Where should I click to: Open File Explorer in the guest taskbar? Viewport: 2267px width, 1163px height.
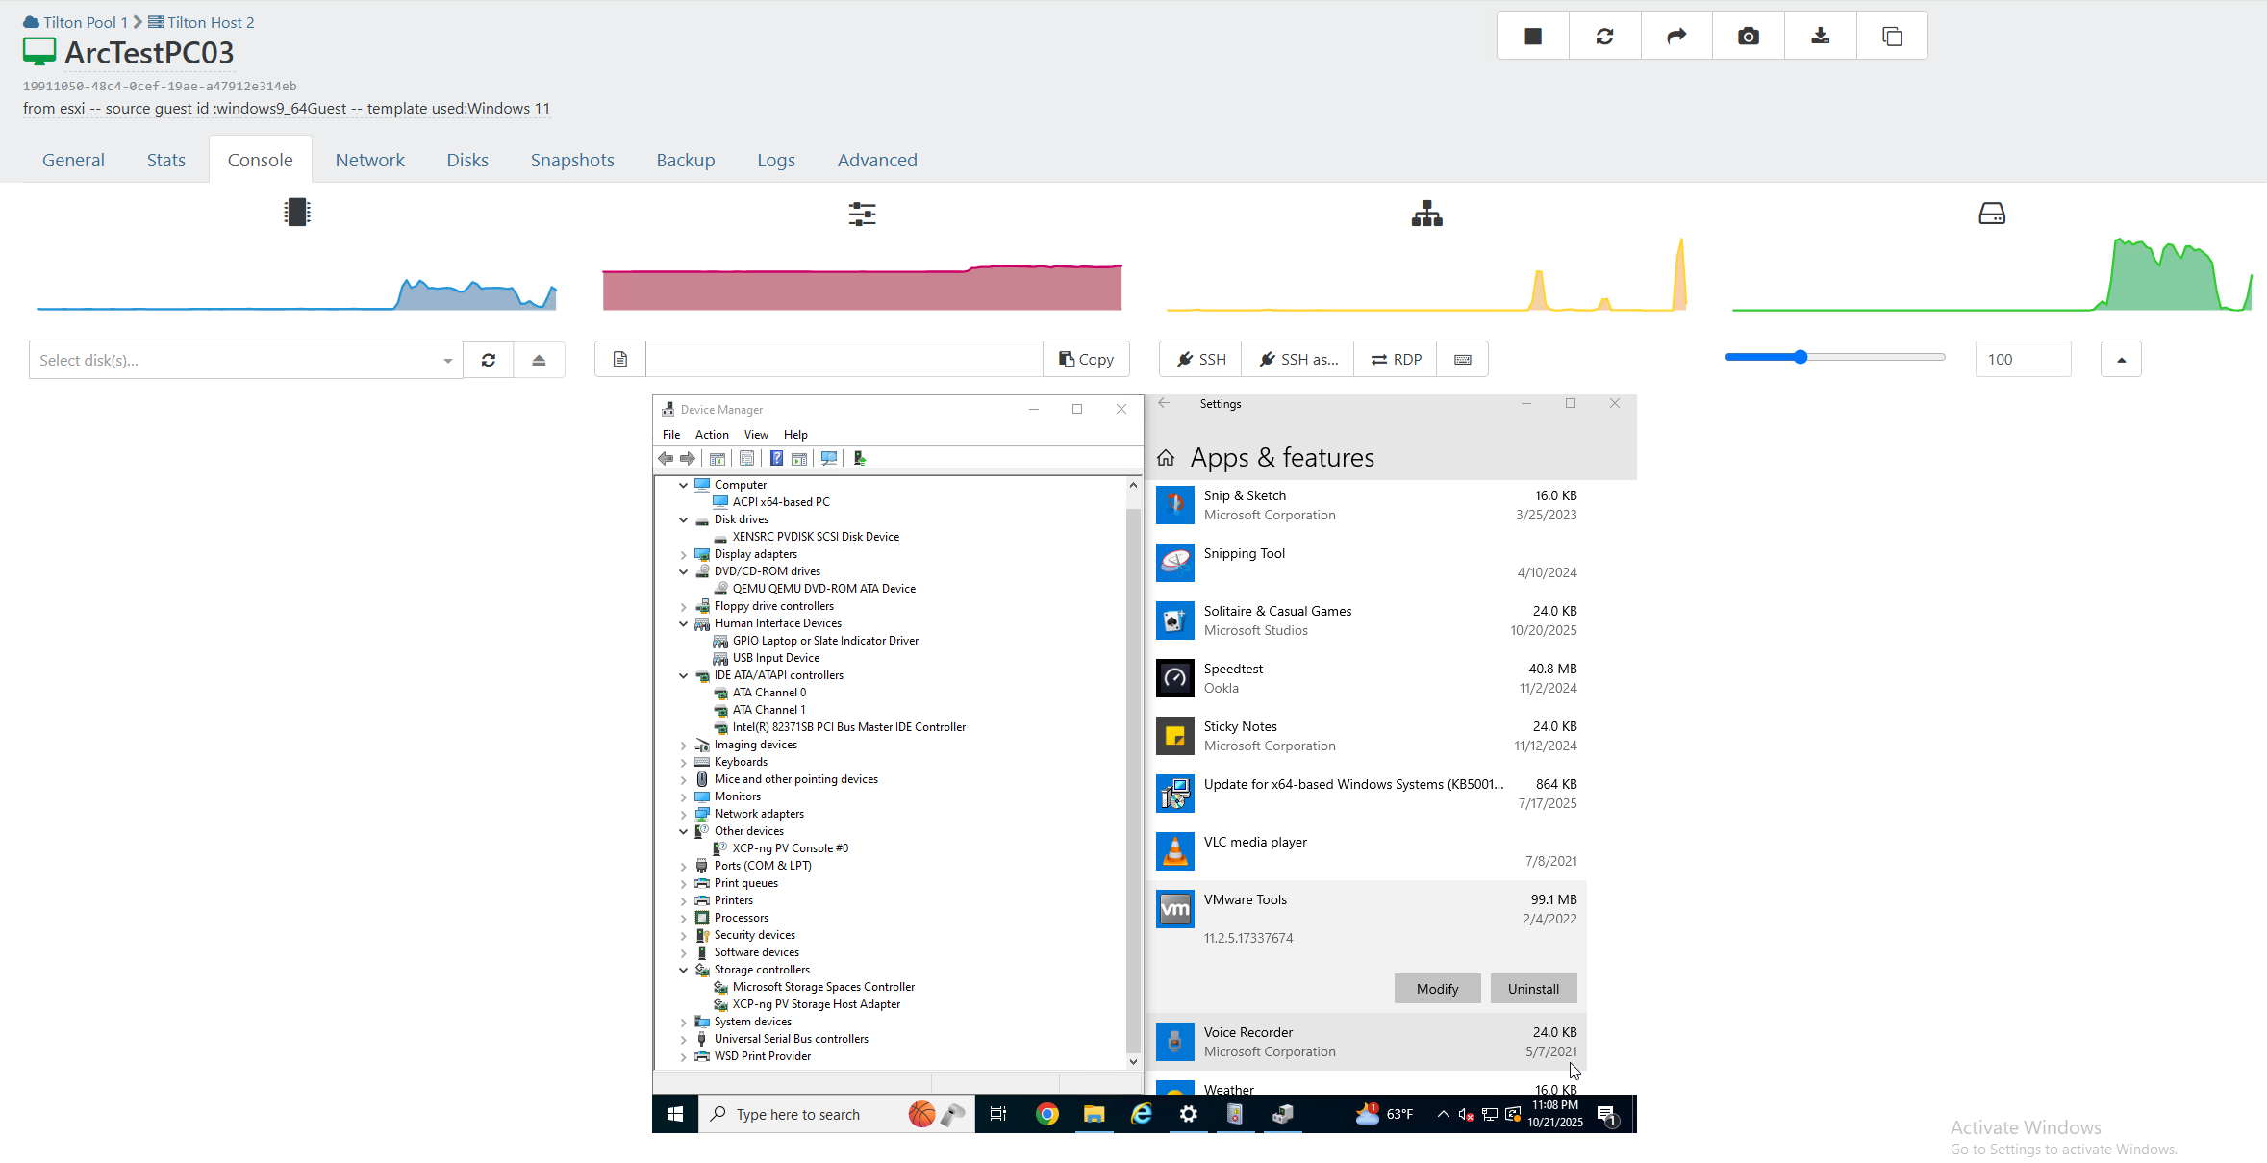point(1094,1114)
